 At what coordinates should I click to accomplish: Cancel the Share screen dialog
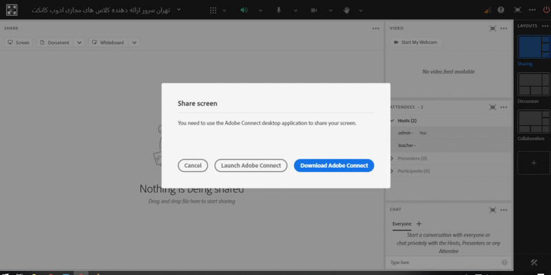click(193, 166)
